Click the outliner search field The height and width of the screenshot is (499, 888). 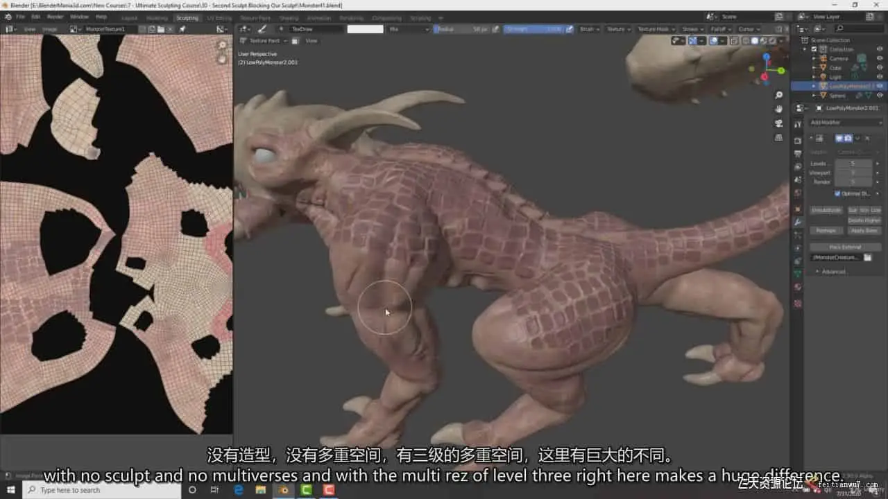point(857,29)
